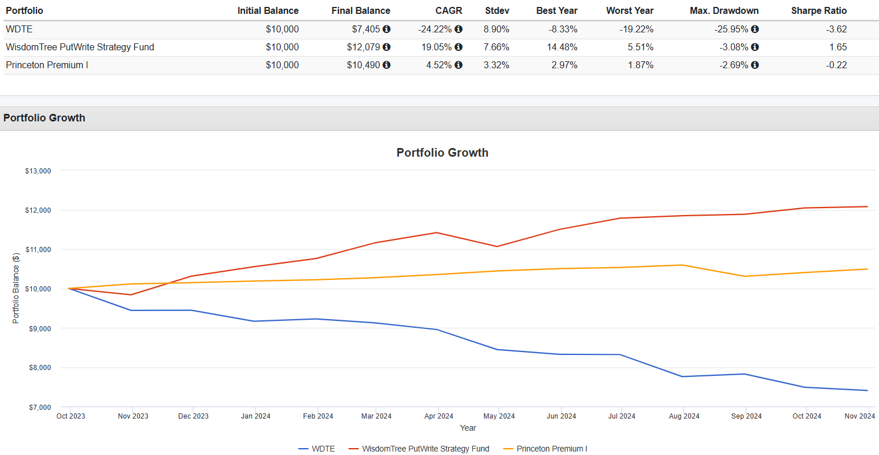Toggle WisdomTree PutWrite Strategy Fund legend entry
The height and width of the screenshot is (455, 879).
click(419, 449)
